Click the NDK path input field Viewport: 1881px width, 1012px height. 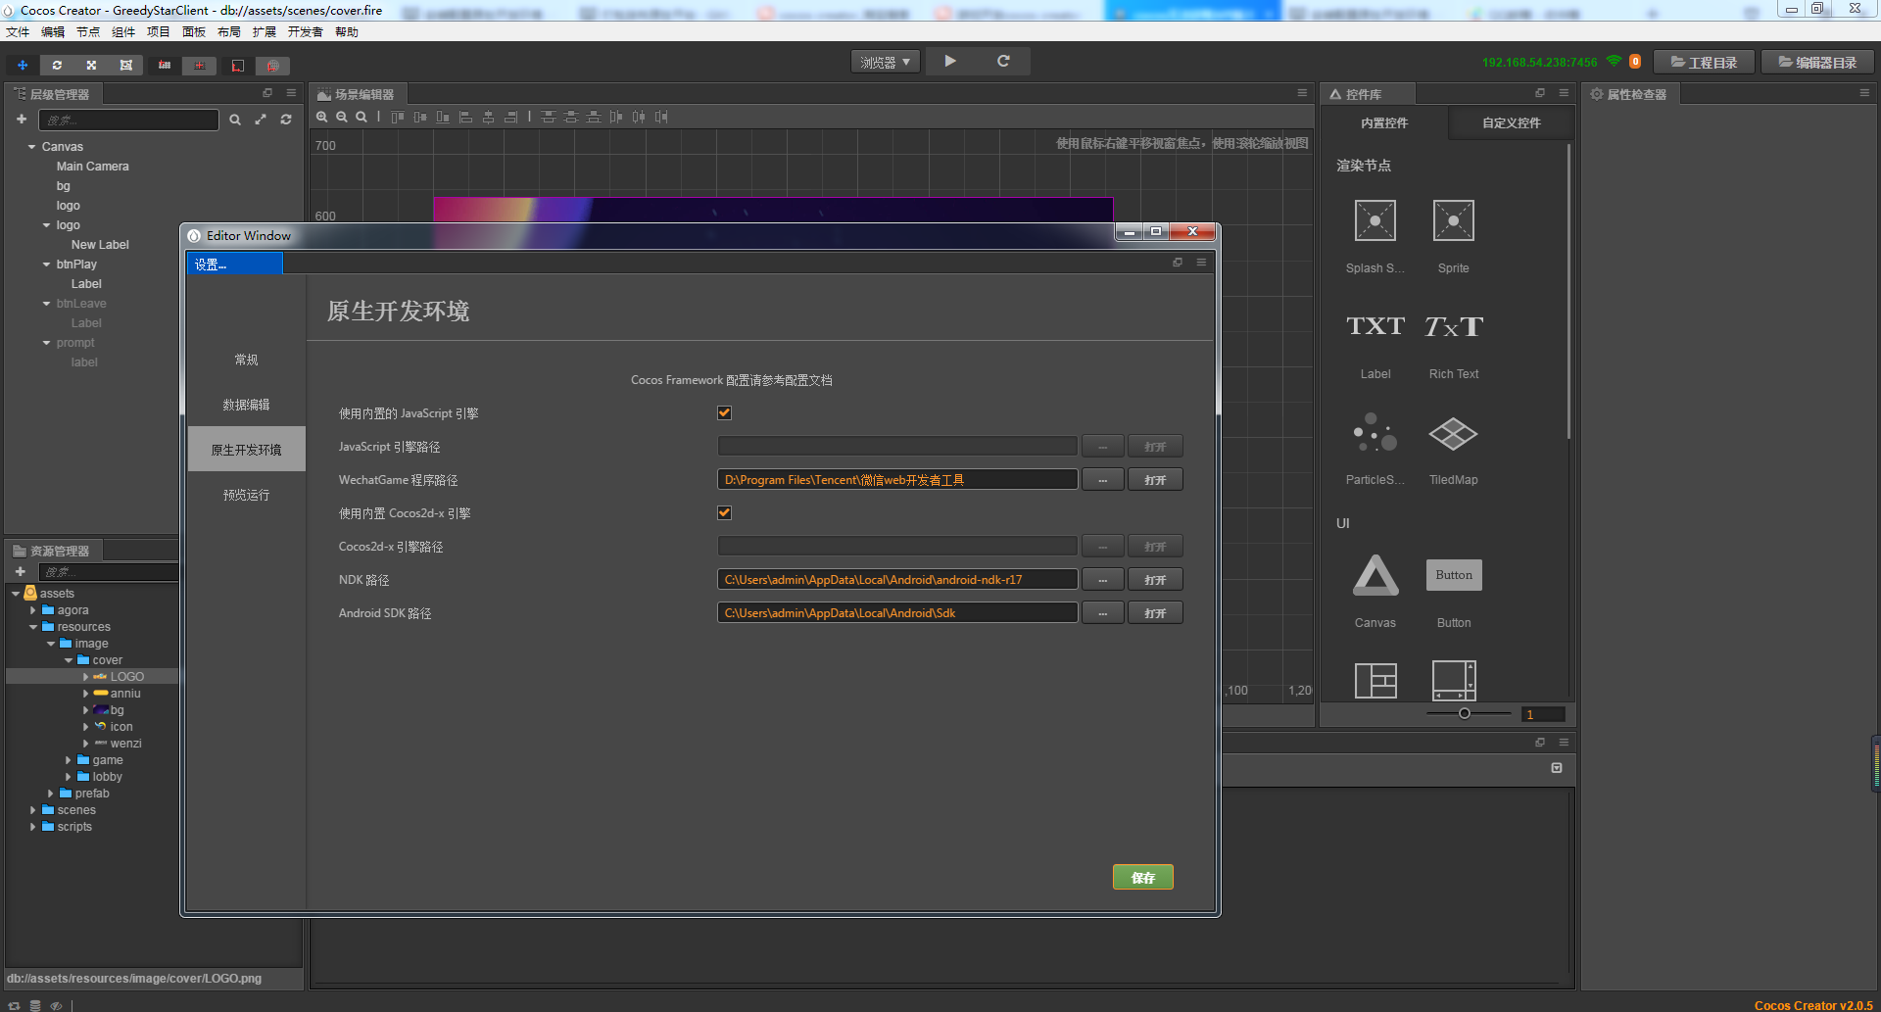[x=897, y=580]
